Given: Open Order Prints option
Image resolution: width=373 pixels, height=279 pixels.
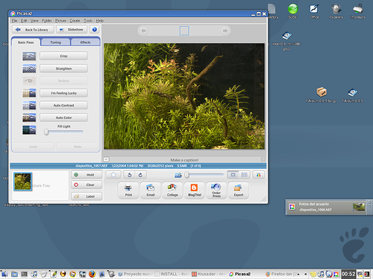Looking at the screenshot, I should coord(216,190).
